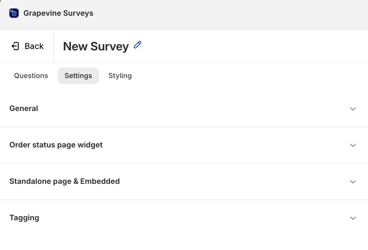Click the General section heading
This screenshot has width=368, height=250.
24,108
